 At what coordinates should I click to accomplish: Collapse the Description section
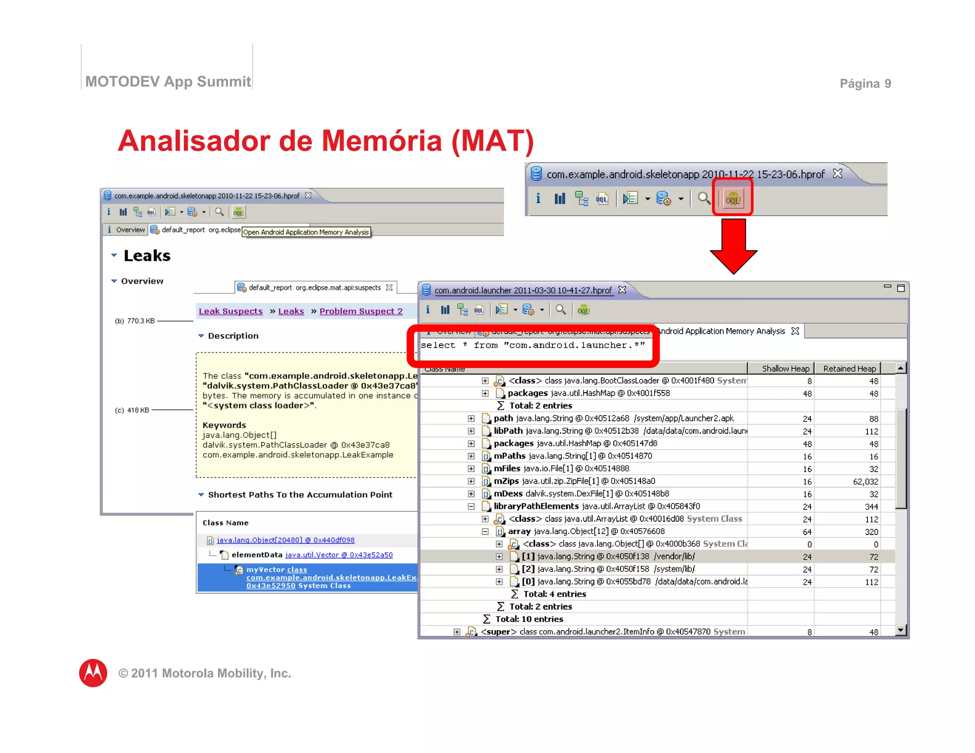click(x=201, y=336)
